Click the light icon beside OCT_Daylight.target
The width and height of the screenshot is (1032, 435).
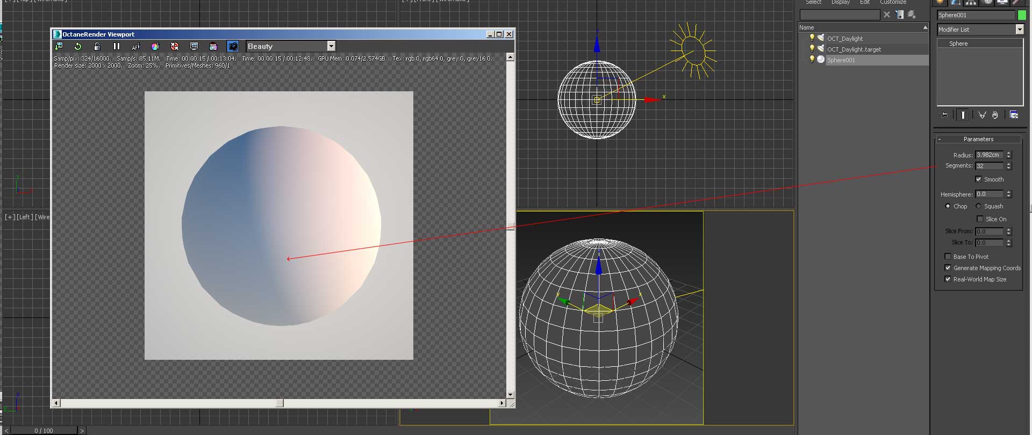[x=821, y=48]
